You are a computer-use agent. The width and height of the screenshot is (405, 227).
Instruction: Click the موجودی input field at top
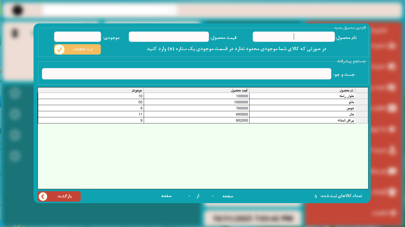coord(77,37)
